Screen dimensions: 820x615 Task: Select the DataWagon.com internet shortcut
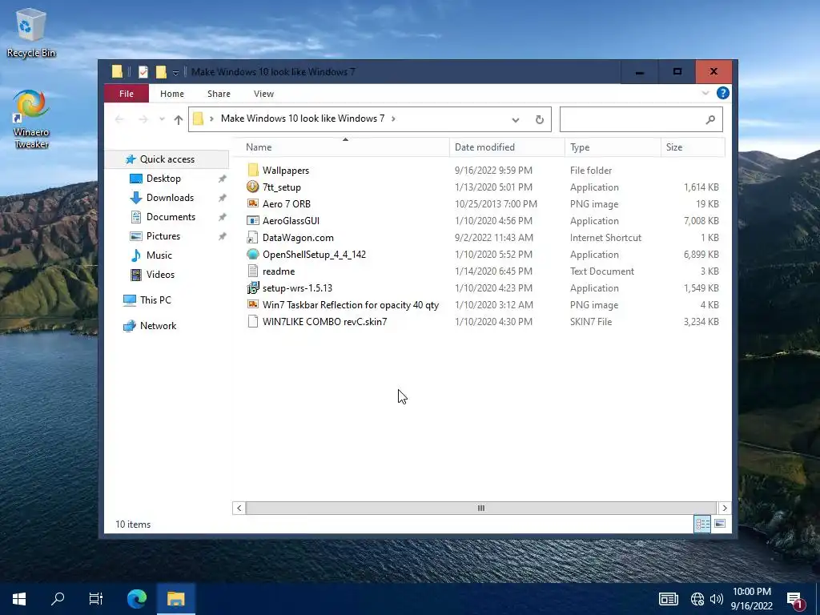(298, 237)
